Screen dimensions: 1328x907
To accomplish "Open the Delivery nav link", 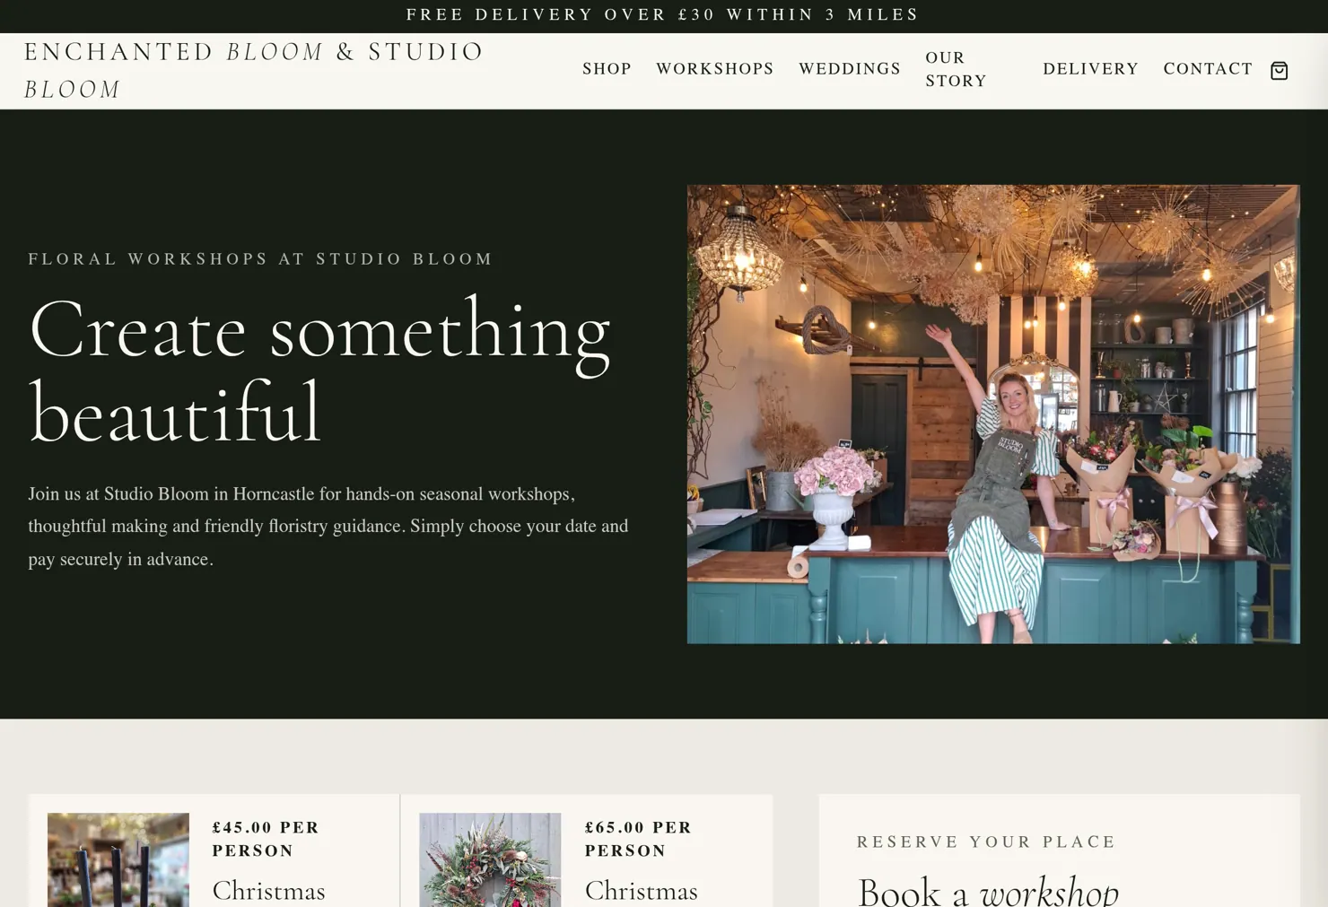I will (x=1090, y=69).
